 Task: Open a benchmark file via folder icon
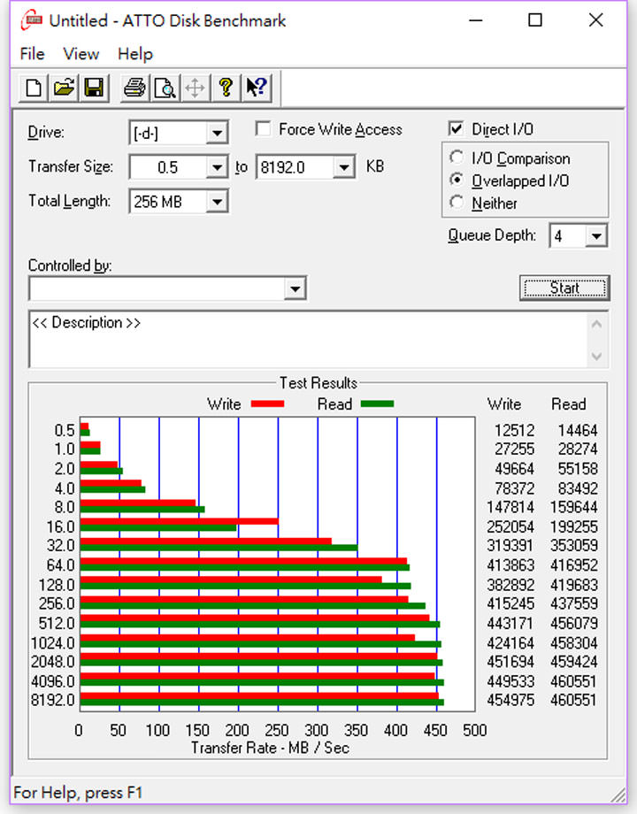[63, 88]
